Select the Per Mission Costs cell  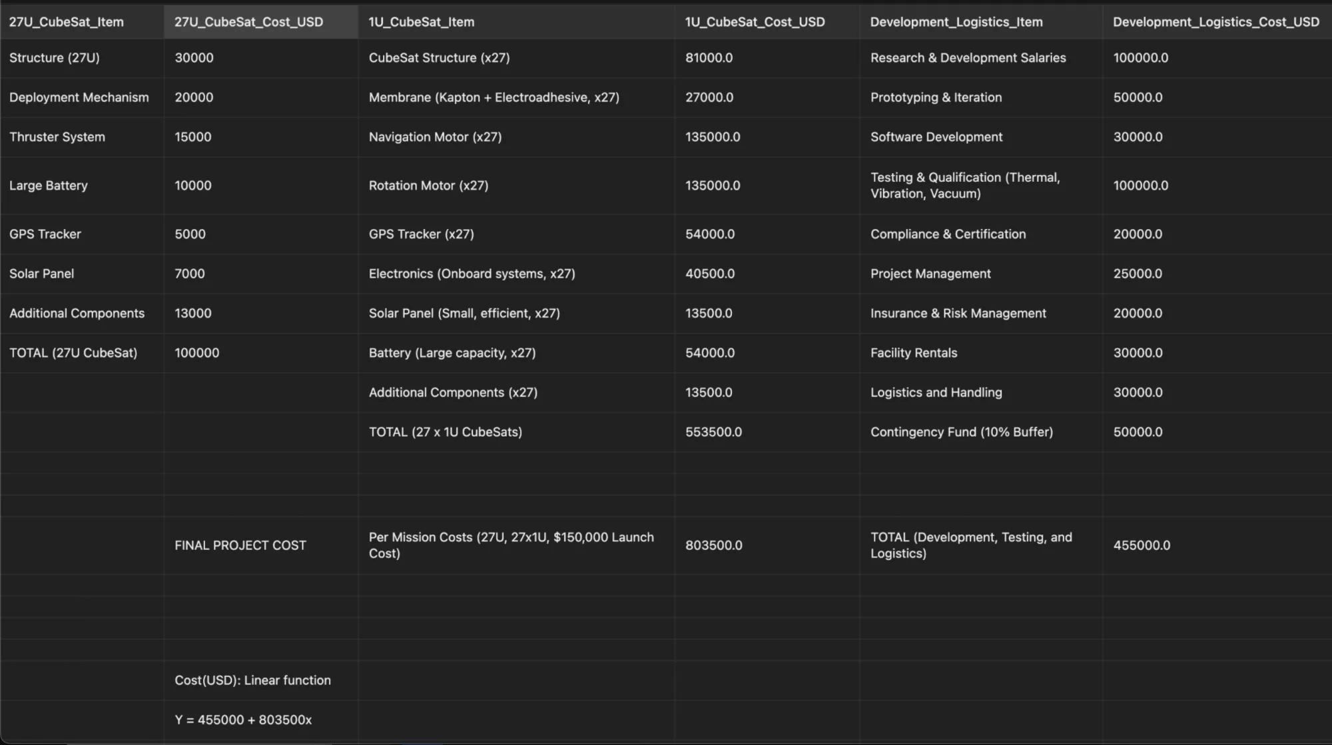(x=517, y=545)
